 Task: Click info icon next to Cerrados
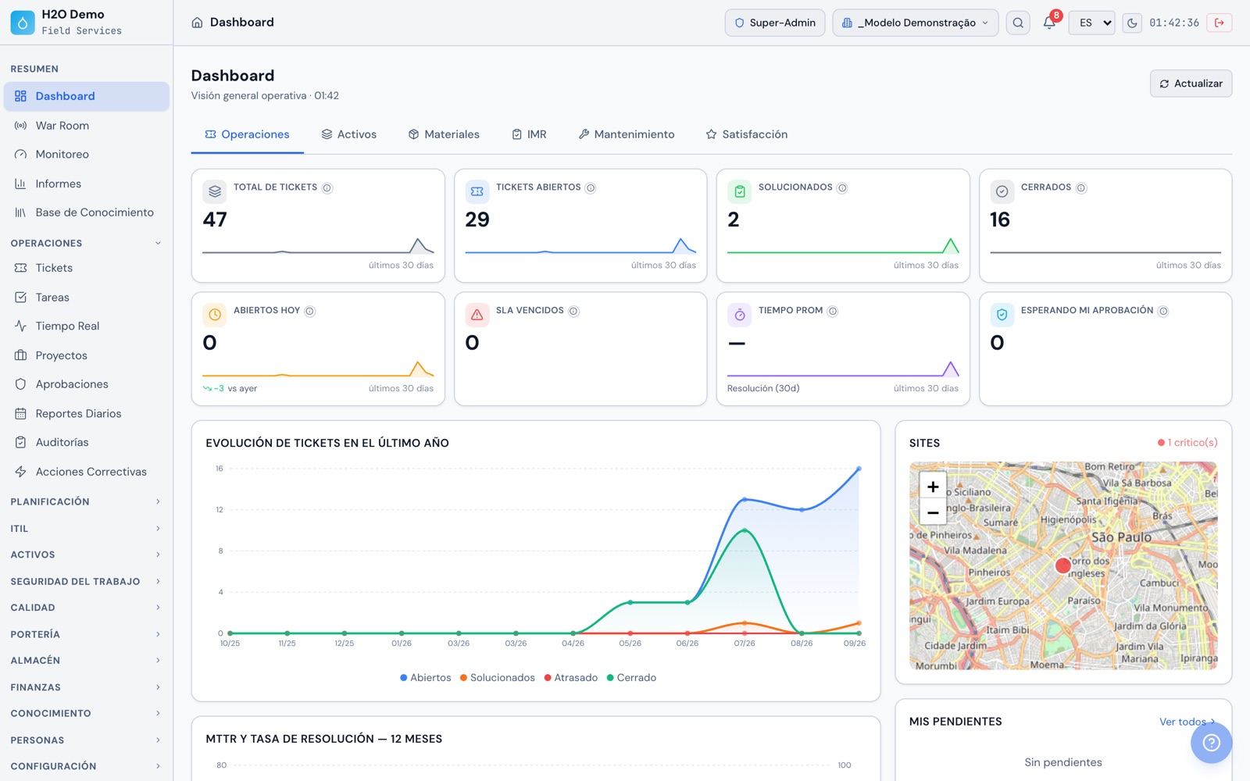[x=1081, y=188]
